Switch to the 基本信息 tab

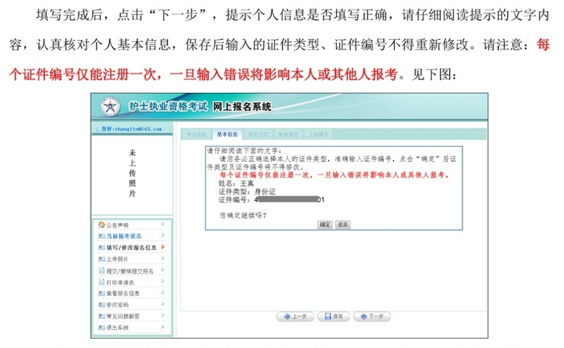(227, 135)
